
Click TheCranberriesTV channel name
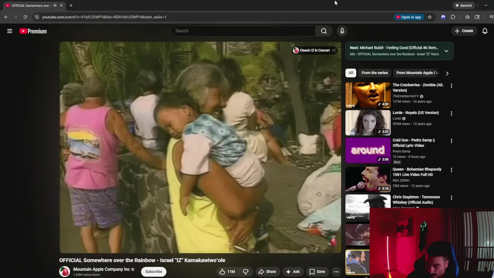406,96
